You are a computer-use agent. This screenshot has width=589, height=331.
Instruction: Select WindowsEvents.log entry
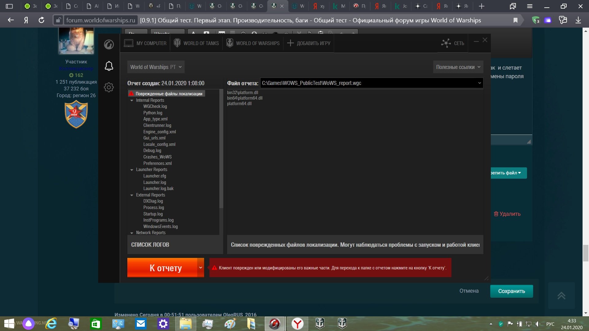click(160, 226)
